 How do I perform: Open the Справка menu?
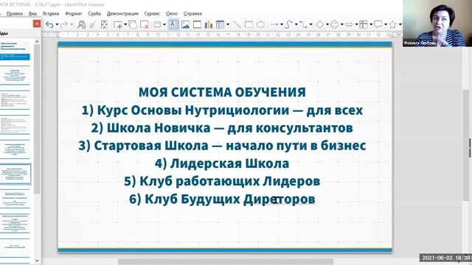coord(192,13)
